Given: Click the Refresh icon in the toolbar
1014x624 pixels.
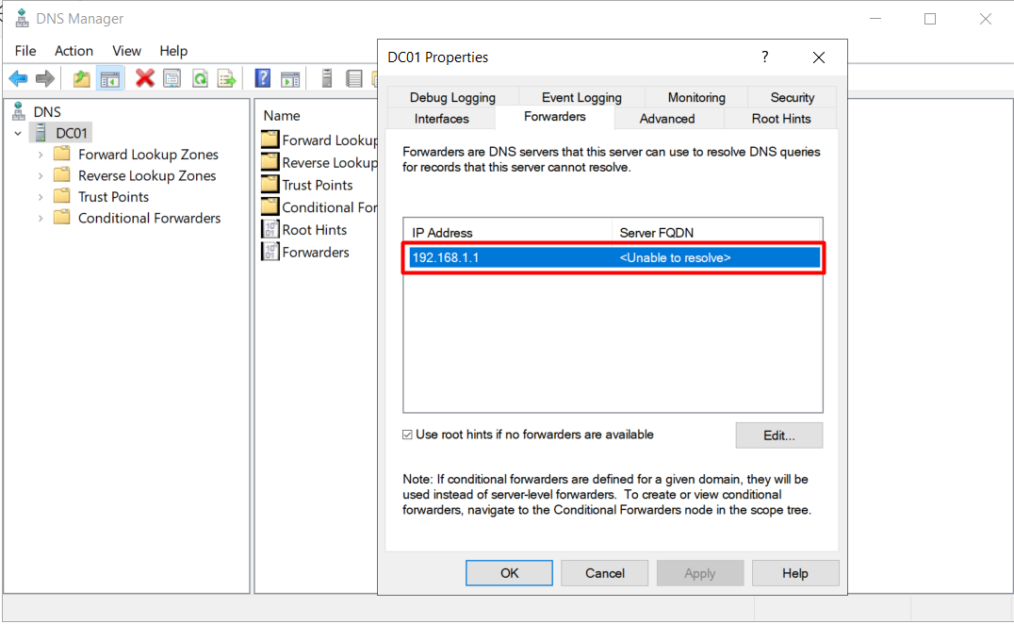Looking at the screenshot, I should coord(199,79).
